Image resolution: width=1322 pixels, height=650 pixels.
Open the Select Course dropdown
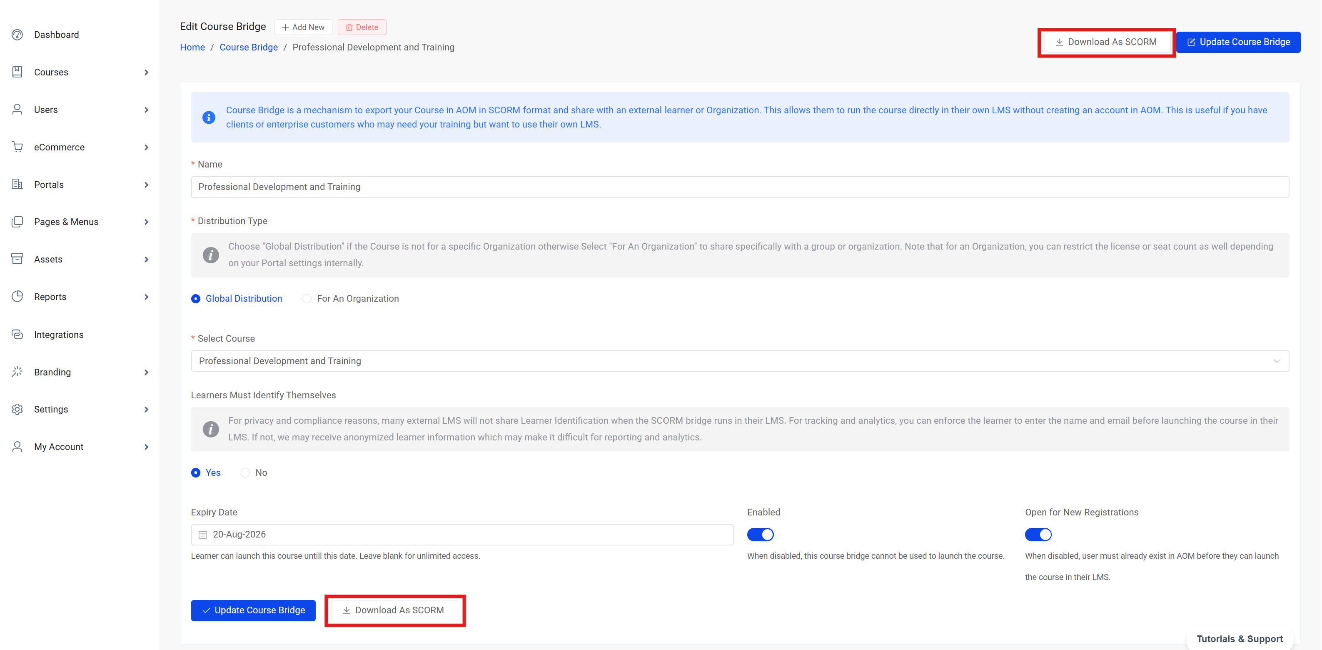[x=740, y=361]
